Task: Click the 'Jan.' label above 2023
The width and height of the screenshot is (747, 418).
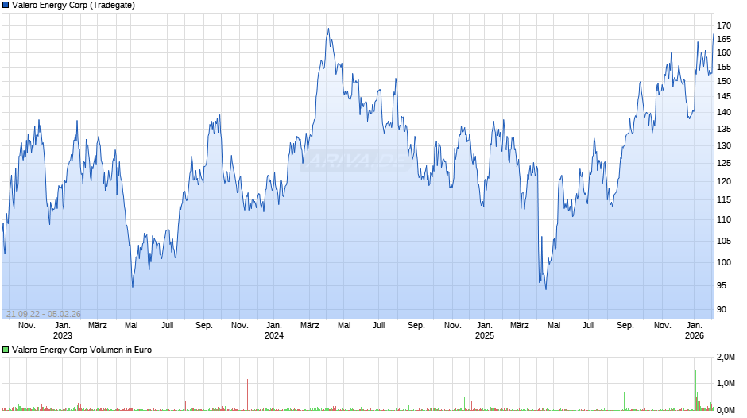Action: 63,326
